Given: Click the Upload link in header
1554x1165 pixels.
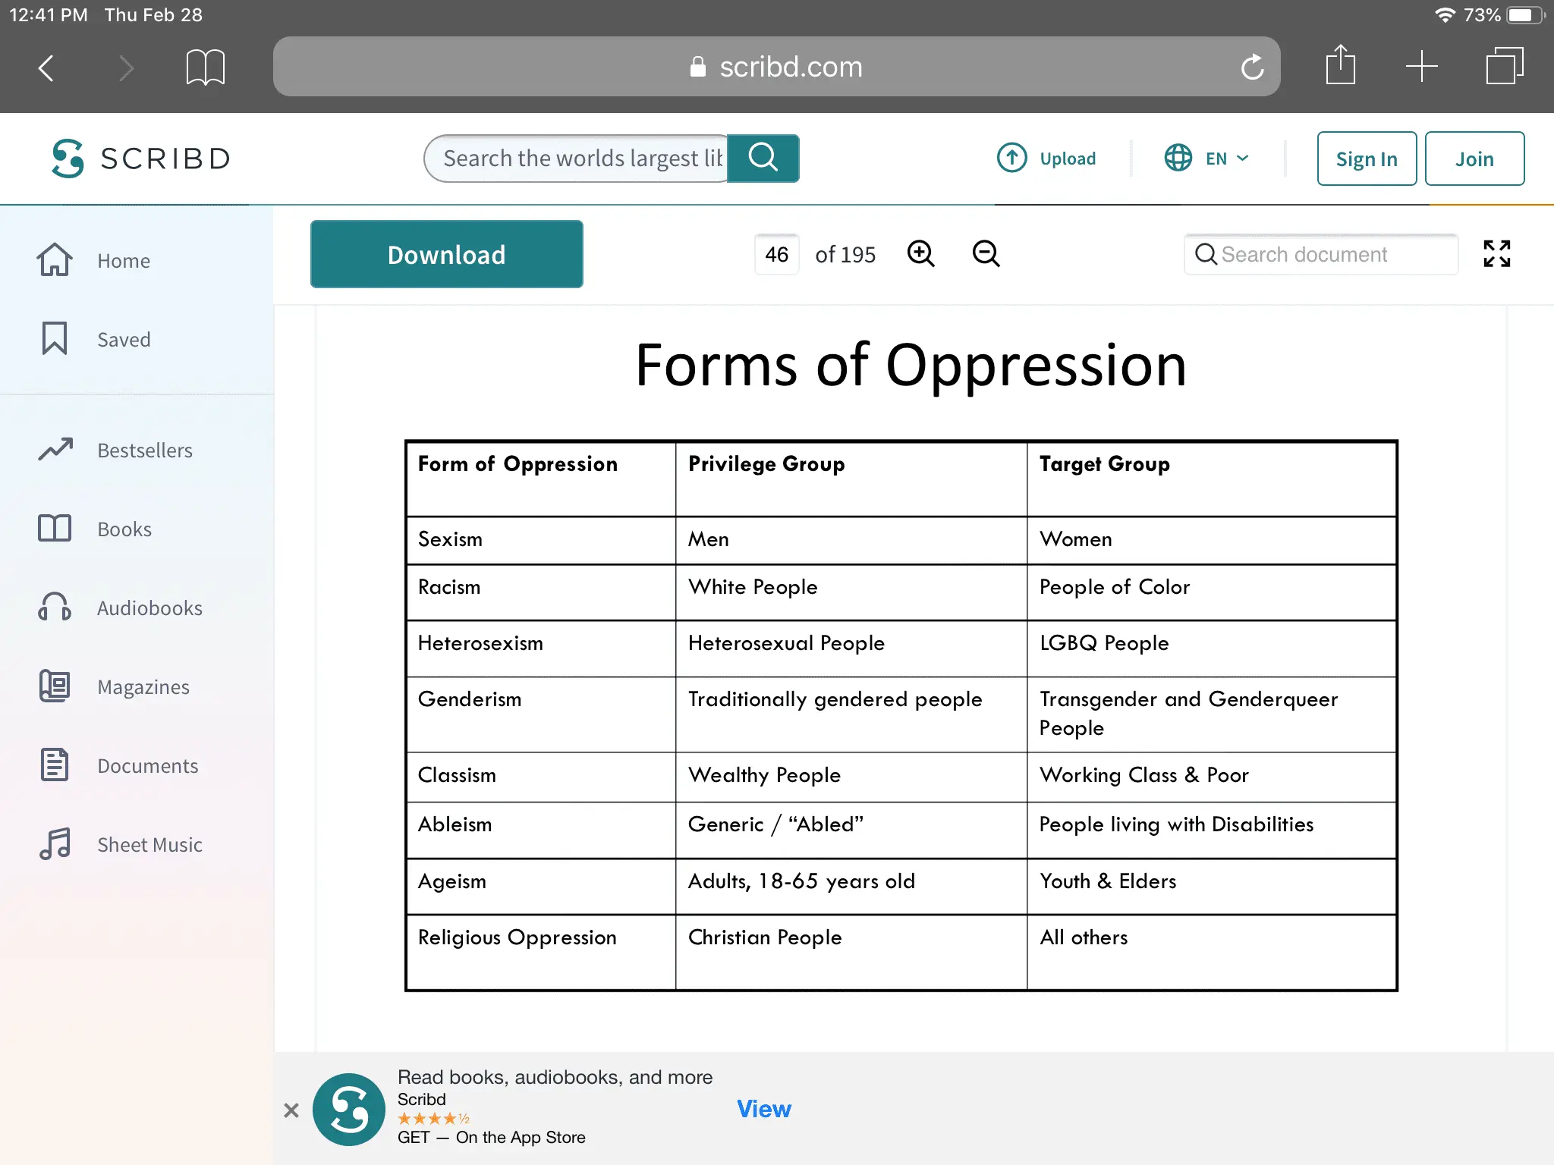Looking at the screenshot, I should point(1046,159).
